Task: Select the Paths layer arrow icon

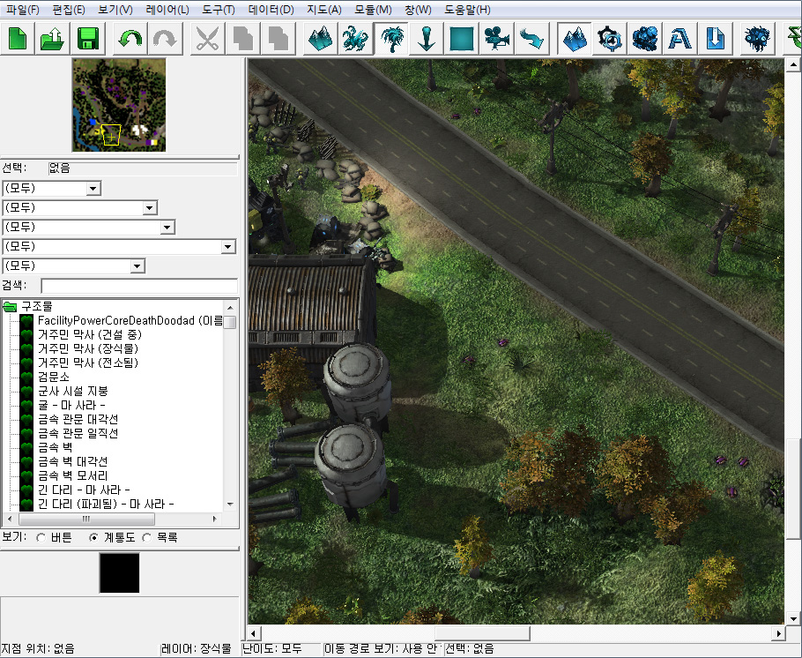Action: 532,39
